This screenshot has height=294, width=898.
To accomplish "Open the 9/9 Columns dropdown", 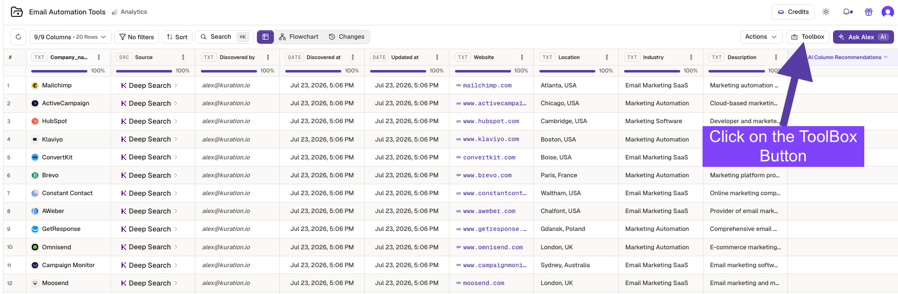I will [70, 37].
